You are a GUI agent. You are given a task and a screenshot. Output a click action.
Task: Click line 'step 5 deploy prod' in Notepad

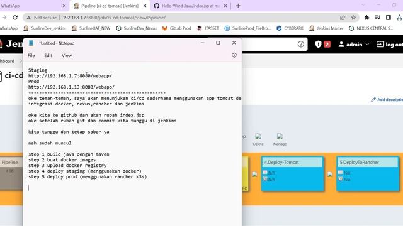88,177
